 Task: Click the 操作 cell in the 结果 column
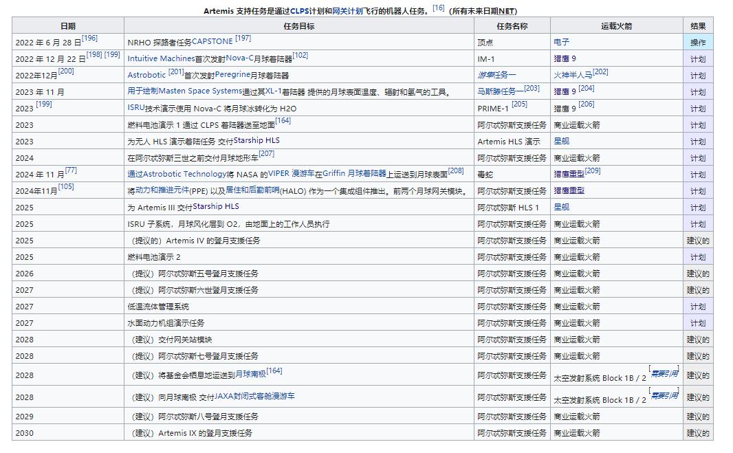[x=698, y=41]
